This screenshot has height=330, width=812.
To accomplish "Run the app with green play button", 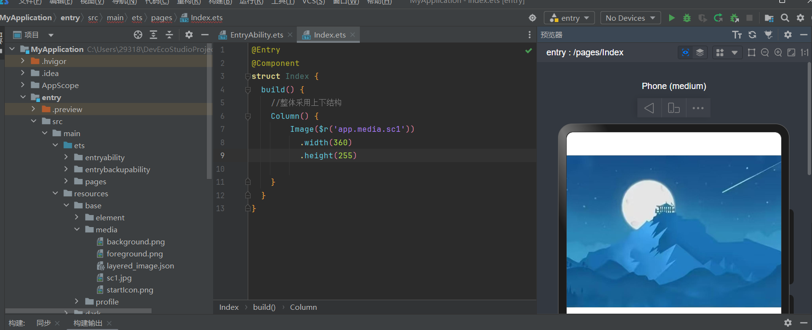I will coord(672,18).
